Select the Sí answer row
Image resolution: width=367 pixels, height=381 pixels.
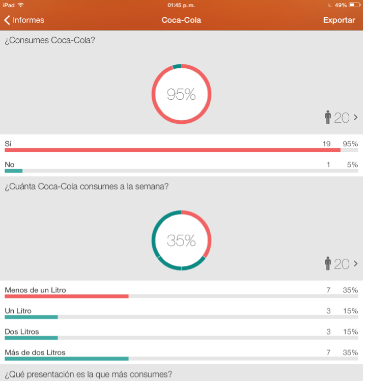181,146
